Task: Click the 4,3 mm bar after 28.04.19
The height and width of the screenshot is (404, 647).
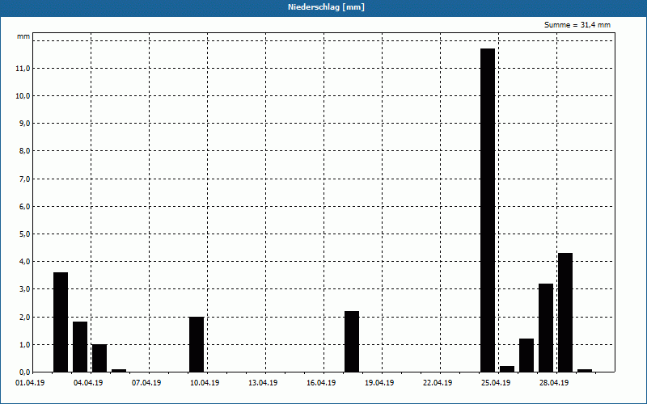Action: pos(565,313)
